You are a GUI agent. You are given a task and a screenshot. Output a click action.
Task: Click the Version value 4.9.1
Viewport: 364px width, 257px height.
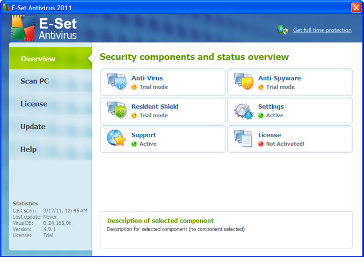point(49,229)
